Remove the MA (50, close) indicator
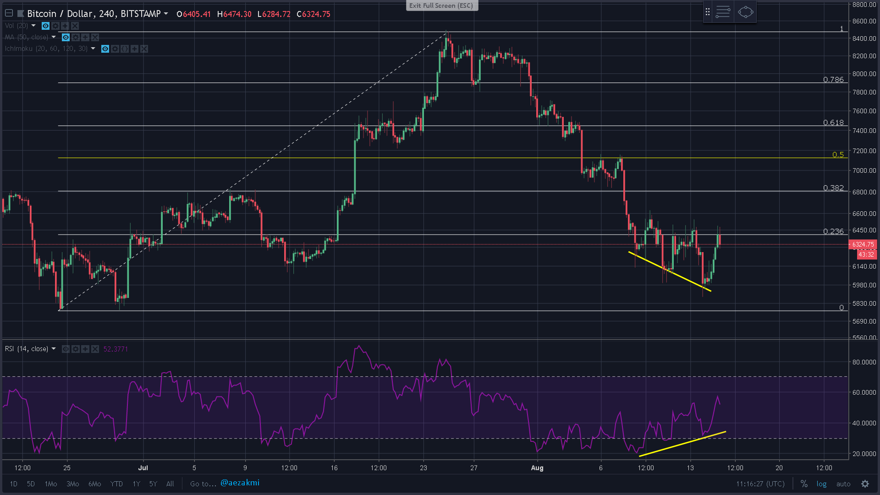Screen dimensions: 880x495 point(95,38)
